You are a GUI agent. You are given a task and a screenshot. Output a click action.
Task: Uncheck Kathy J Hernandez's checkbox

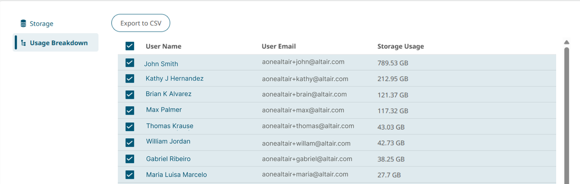tap(130, 78)
